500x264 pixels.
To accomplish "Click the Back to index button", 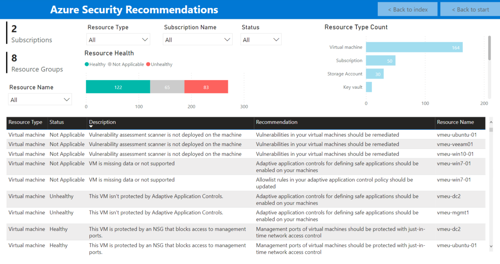I will 407,9.
